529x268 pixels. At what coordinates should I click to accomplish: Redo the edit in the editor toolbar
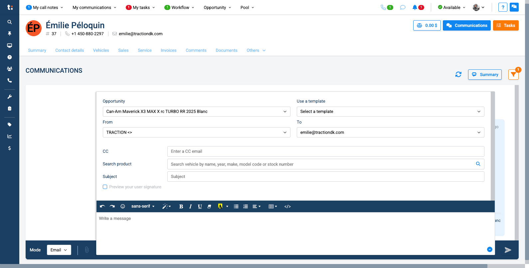(112, 206)
